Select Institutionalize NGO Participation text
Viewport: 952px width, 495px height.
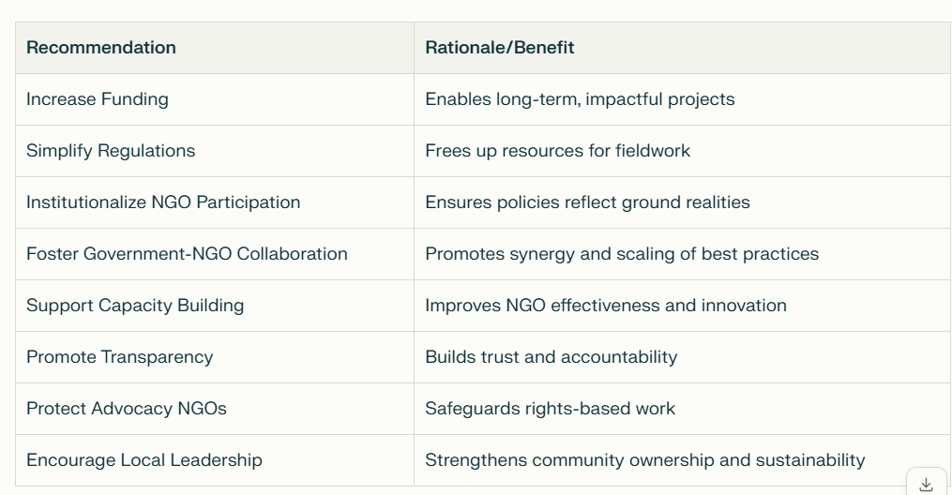[163, 202]
